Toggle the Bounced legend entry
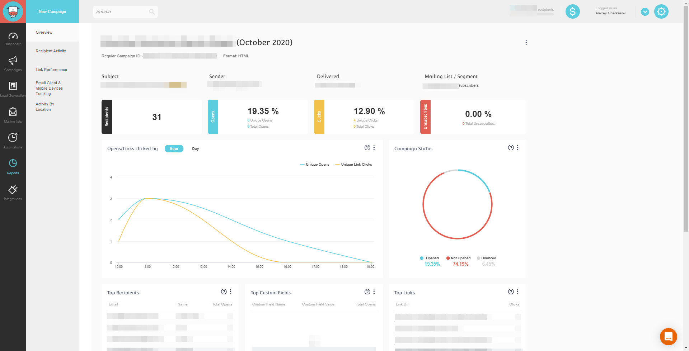 pyautogui.click(x=487, y=258)
